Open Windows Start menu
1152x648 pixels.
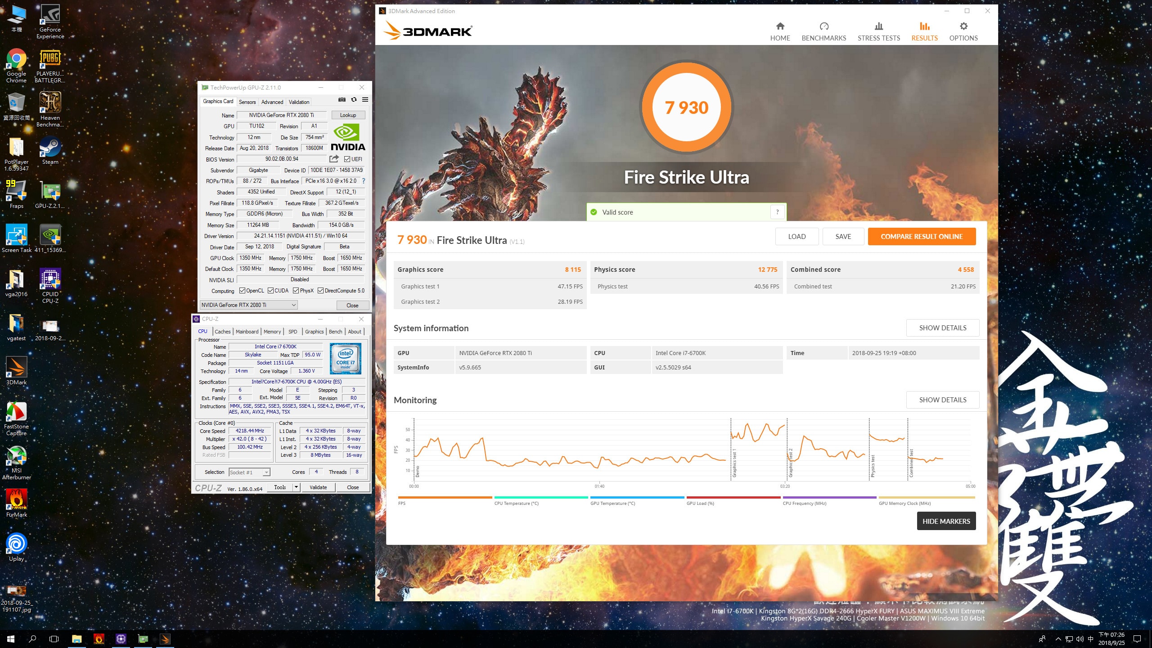(x=11, y=639)
